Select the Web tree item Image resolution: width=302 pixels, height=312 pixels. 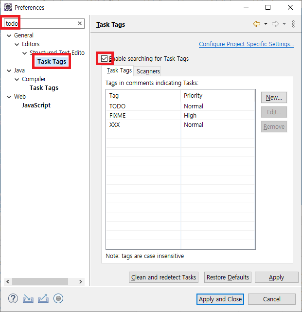(x=20, y=97)
